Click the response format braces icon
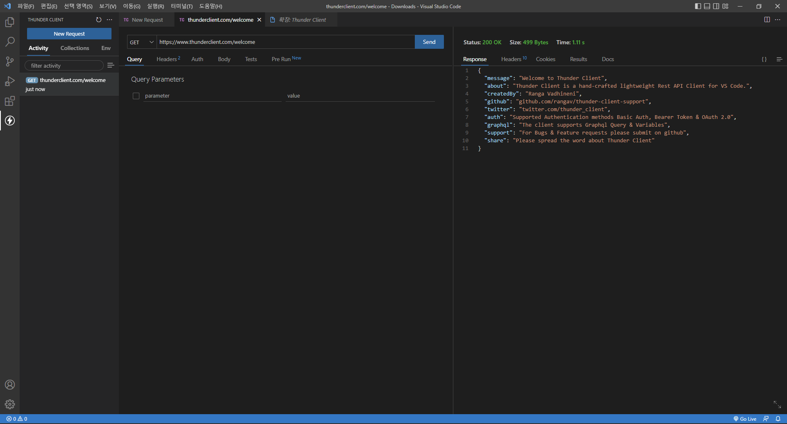The width and height of the screenshot is (787, 424). (x=764, y=59)
